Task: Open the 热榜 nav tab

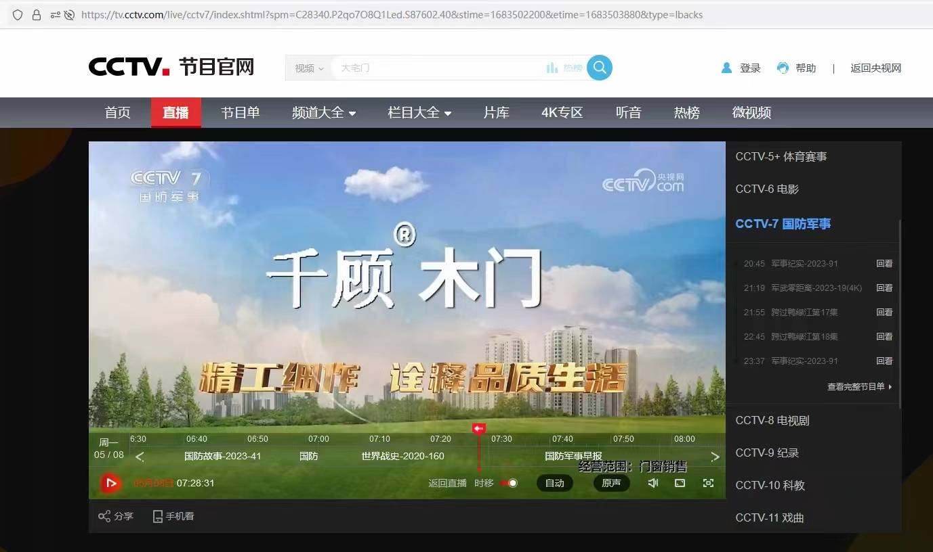Action: pyautogui.click(x=686, y=113)
